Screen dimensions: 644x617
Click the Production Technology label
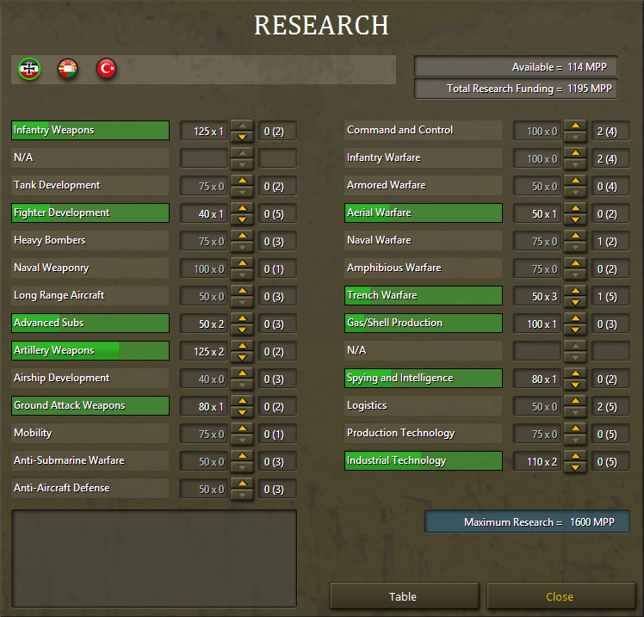point(401,433)
